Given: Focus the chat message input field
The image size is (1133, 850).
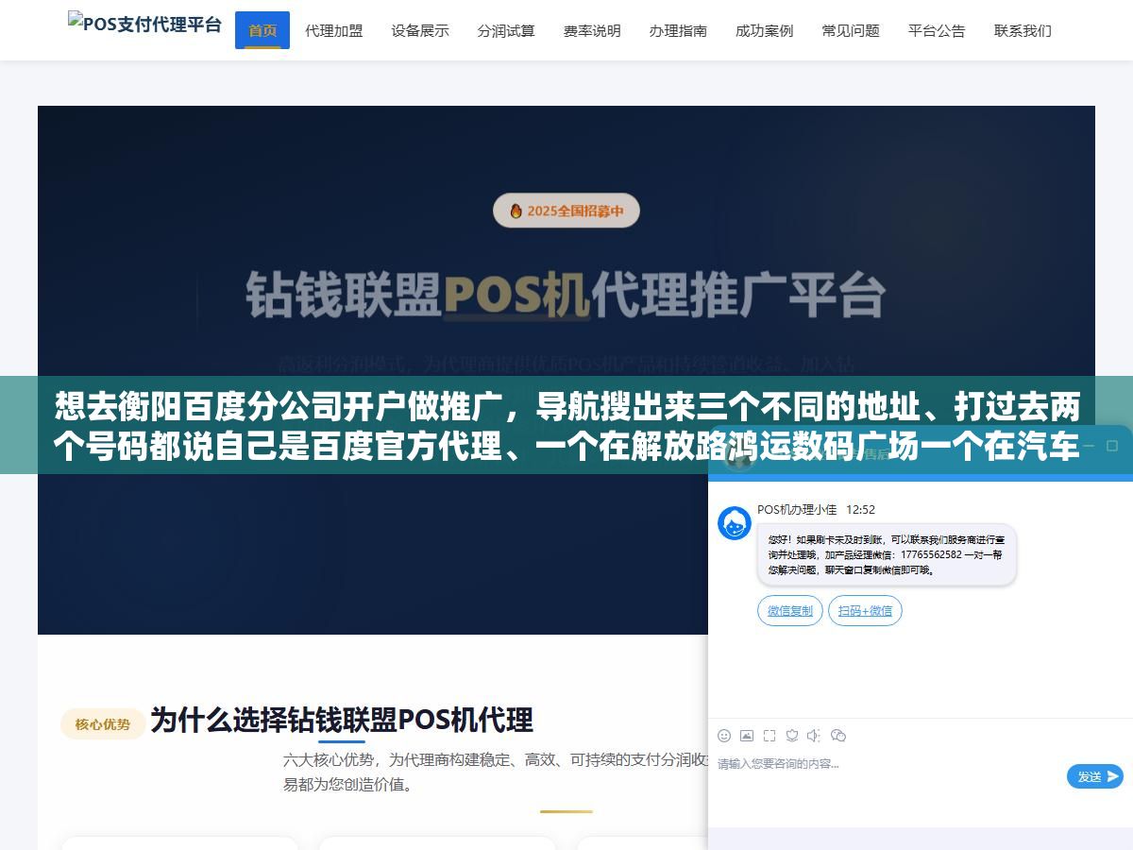Looking at the screenshot, I should click(888, 774).
